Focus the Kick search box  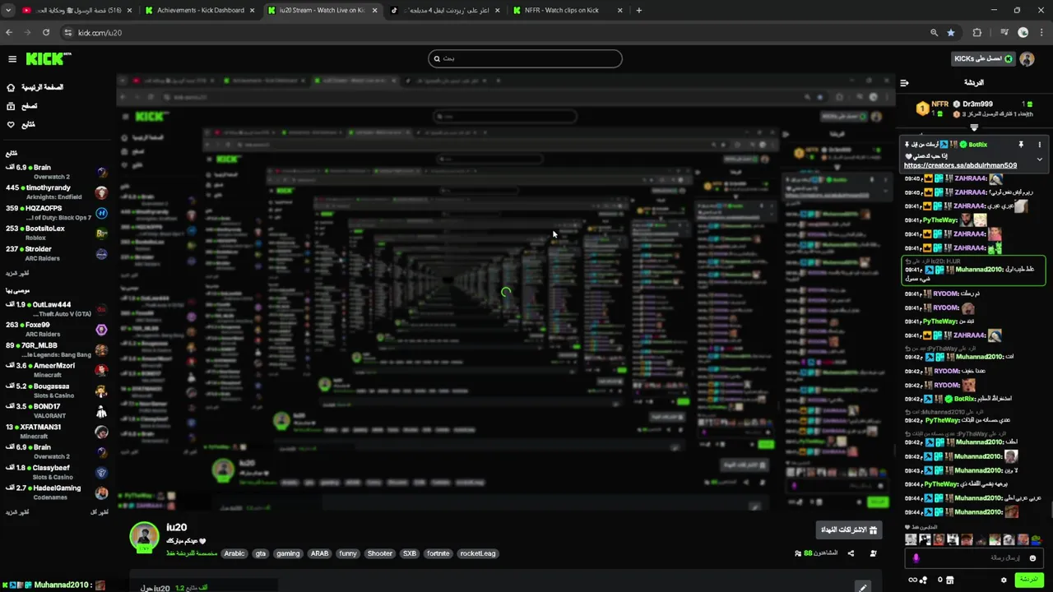[x=525, y=58]
